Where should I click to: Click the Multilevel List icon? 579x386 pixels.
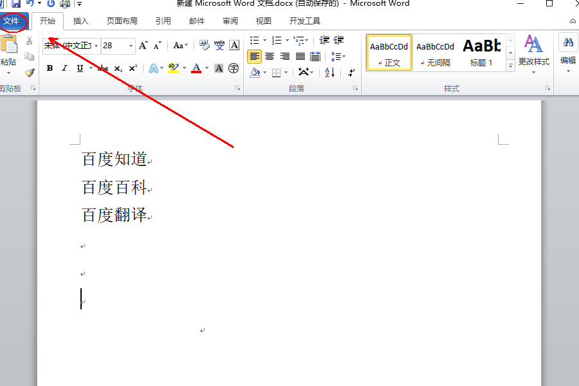point(299,40)
